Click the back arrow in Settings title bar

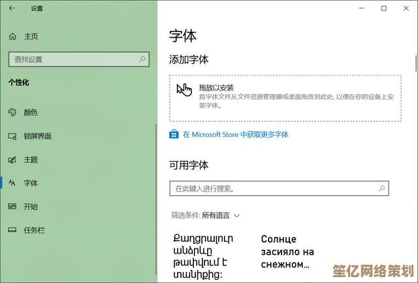(12, 8)
